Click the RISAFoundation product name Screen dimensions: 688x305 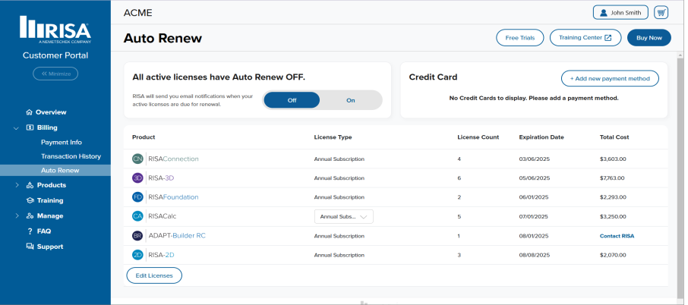(x=173, y=197)
